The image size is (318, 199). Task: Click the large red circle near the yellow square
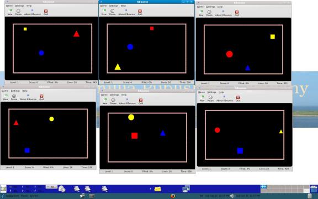click(x=229, y=54)
